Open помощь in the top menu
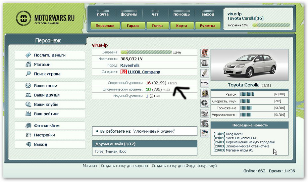Screen dimensions: 308x182 point(181,14)
